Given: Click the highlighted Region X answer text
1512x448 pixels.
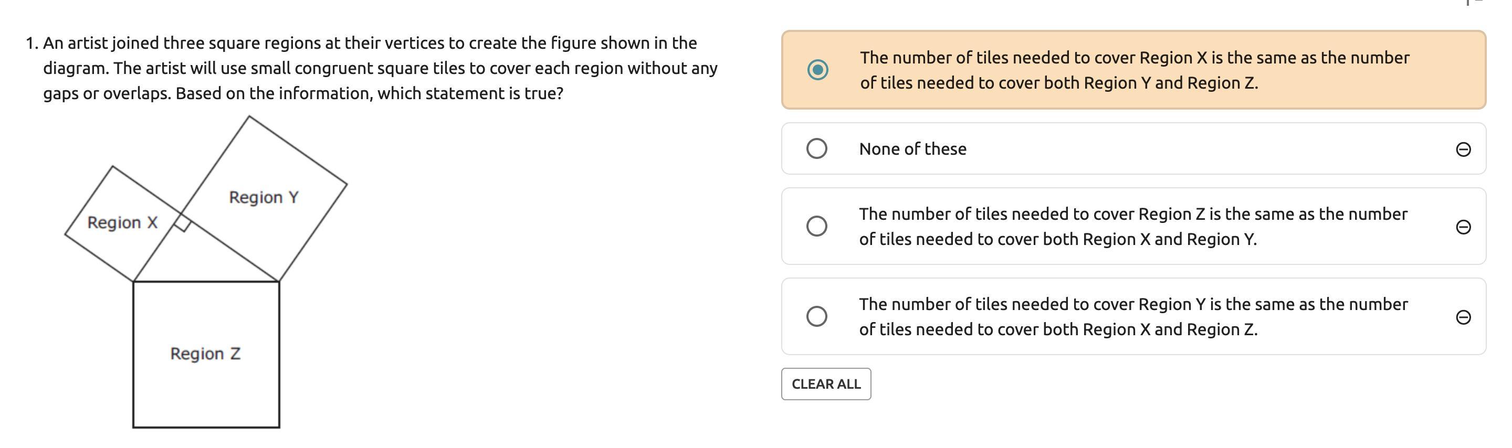Looking at the screenshot, I should pos(1134,70).
